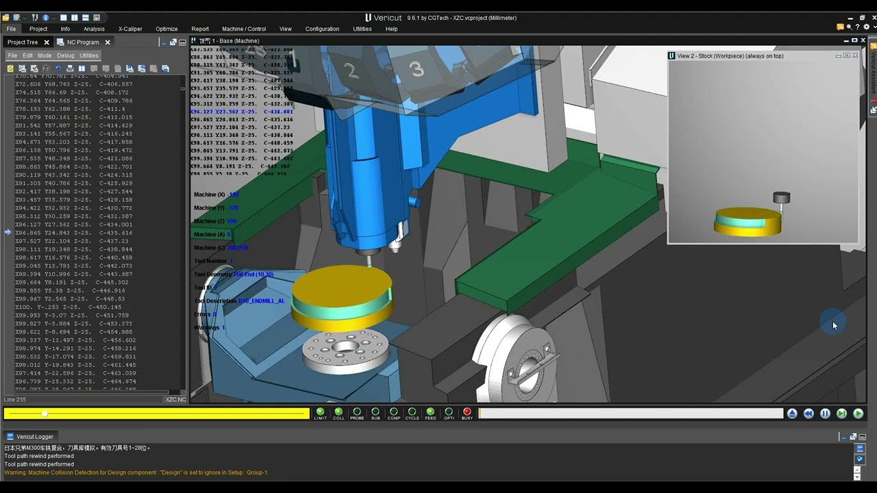Open the Analysis menu
877x493 pixels.
(x=94, y=29)
